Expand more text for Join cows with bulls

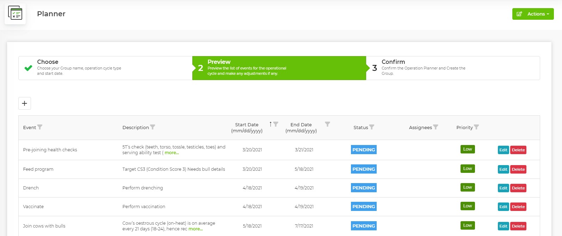pos(196,229)
